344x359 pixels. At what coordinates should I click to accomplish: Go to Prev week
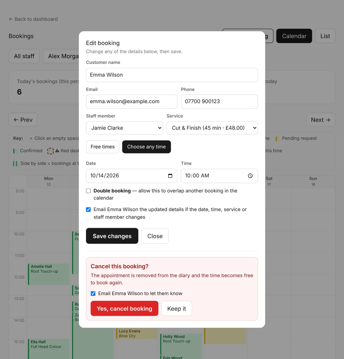tap(23, 120)
